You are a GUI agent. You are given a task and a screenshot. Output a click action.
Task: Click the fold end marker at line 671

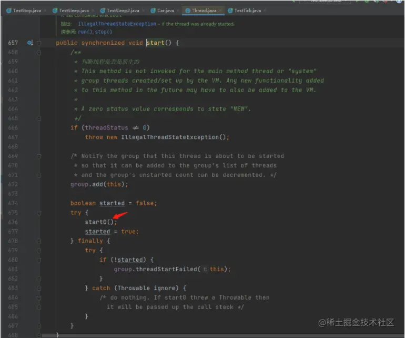pyautogui.click(x=39, y=175)
